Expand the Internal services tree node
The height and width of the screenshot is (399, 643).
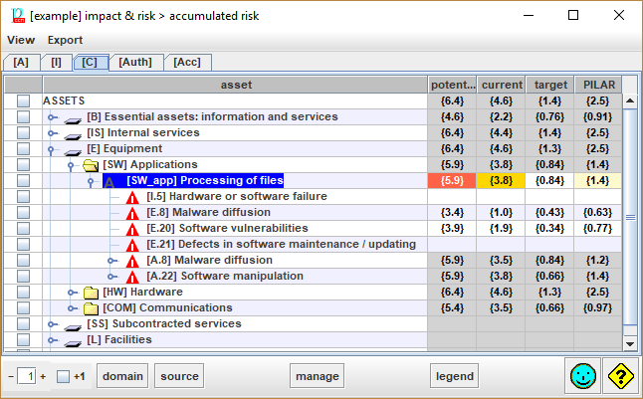[54, 133]
